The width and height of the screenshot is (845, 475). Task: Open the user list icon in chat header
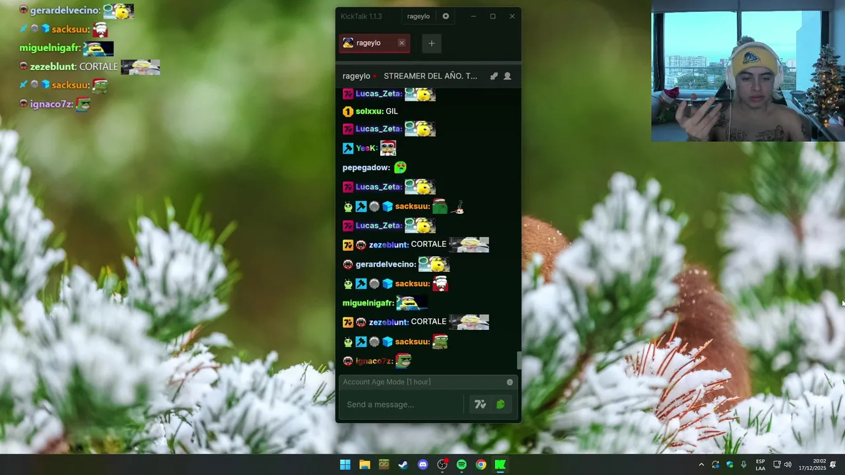point(508,76)
